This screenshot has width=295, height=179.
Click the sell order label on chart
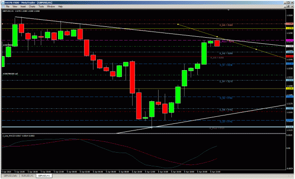[x=10, y=74]
